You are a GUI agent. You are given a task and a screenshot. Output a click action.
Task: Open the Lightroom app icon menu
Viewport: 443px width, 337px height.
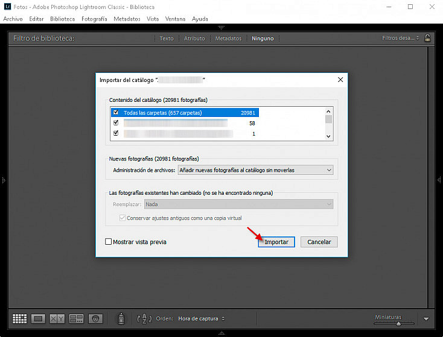click(7, 7)
